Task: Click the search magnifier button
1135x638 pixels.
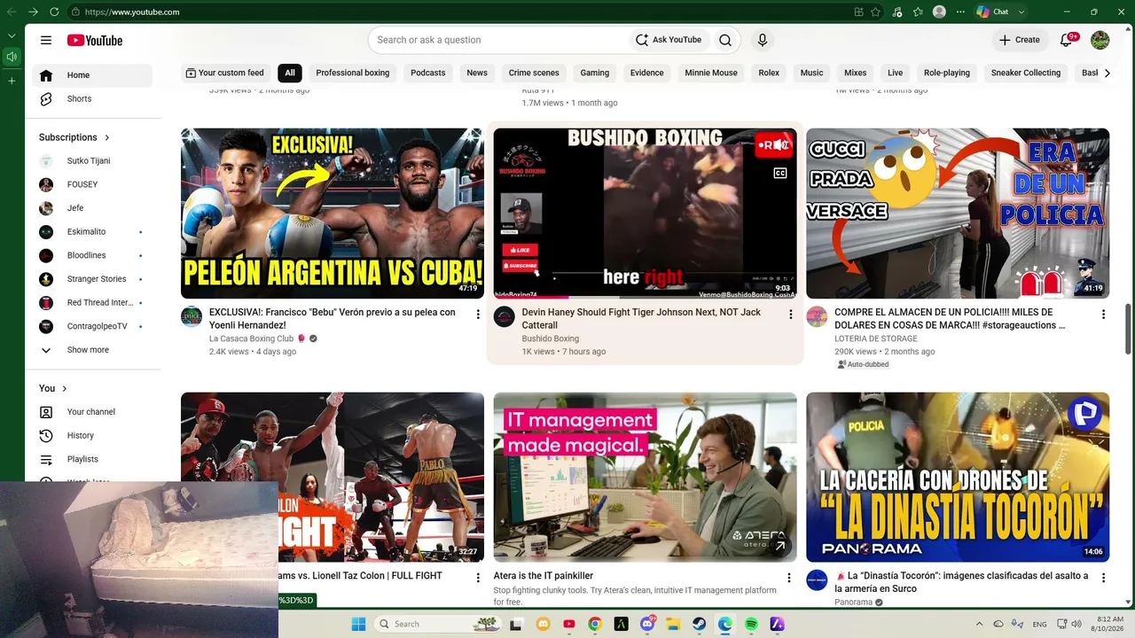Action: click(x=725, y=40)
